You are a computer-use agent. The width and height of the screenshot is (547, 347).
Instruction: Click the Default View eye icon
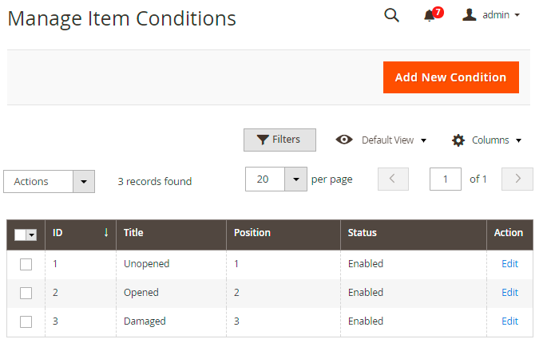tap(344, 140)
